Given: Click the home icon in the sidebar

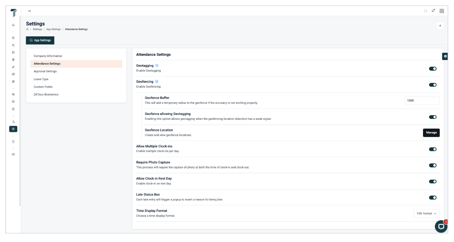Looking at the screenshot, I should (x=13, y=25).
